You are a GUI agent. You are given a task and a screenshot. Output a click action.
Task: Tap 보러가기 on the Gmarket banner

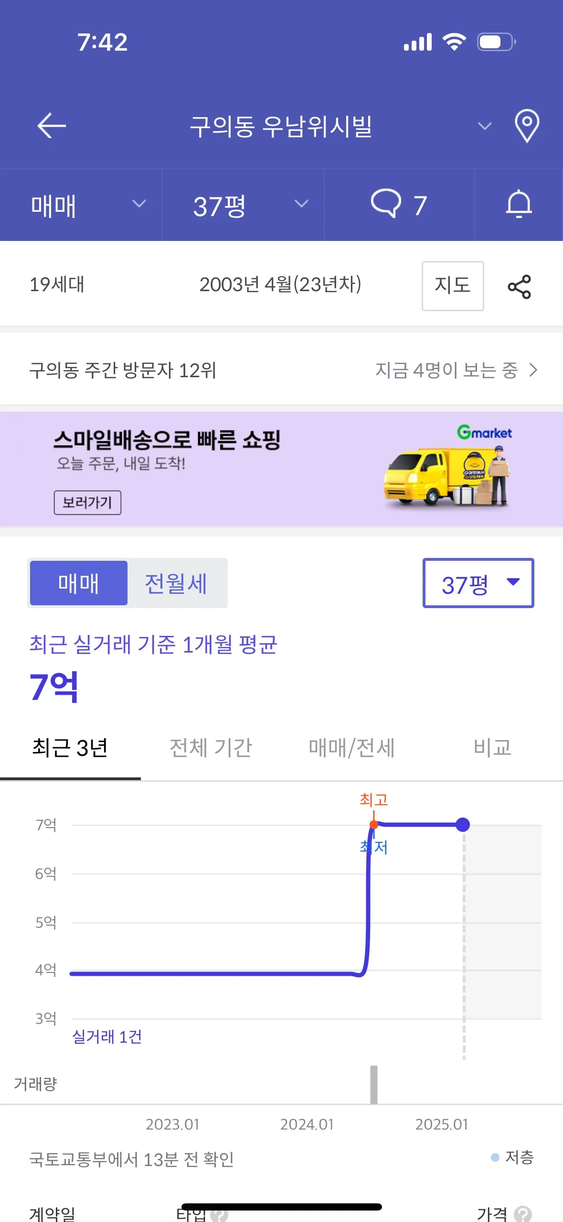87,502
